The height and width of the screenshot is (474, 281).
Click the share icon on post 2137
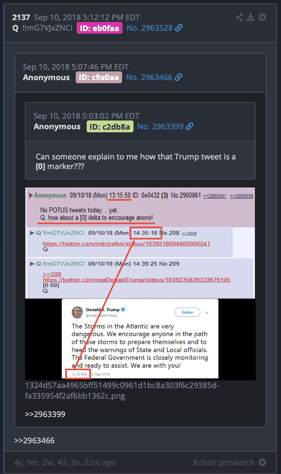click(239, 17)
